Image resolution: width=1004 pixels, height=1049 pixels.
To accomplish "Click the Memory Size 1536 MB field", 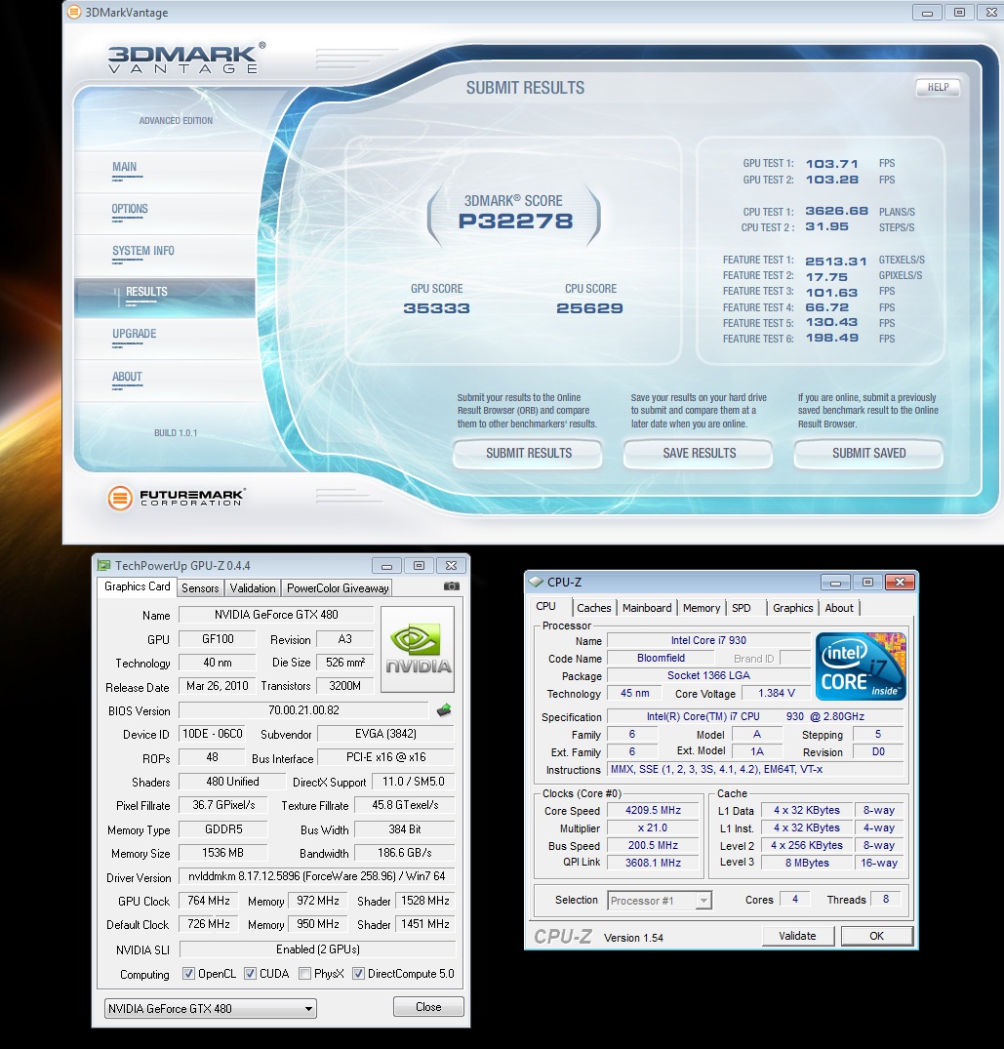I will (222, 853).
